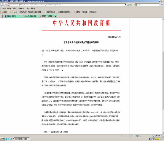Click the add to favorites bar star icon

[x=10, y=12]
